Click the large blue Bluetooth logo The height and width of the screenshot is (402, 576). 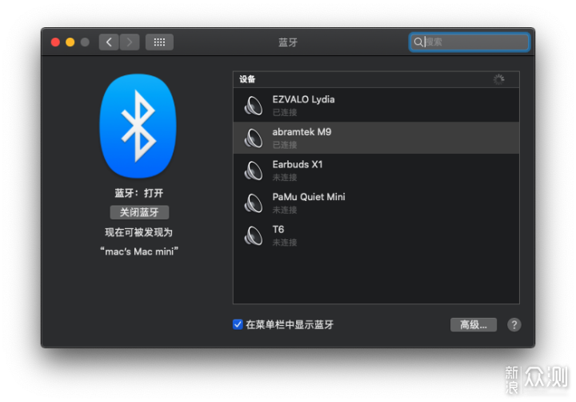(x=138, y=126)
